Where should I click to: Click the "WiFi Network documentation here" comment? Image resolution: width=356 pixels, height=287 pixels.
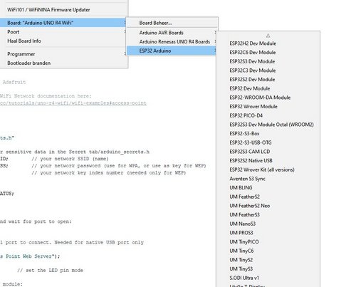click(46, 96)
